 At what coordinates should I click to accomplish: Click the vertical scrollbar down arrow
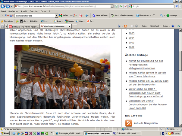click(180, 125)
